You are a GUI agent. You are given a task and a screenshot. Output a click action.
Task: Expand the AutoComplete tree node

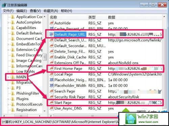tap(8, 23)
